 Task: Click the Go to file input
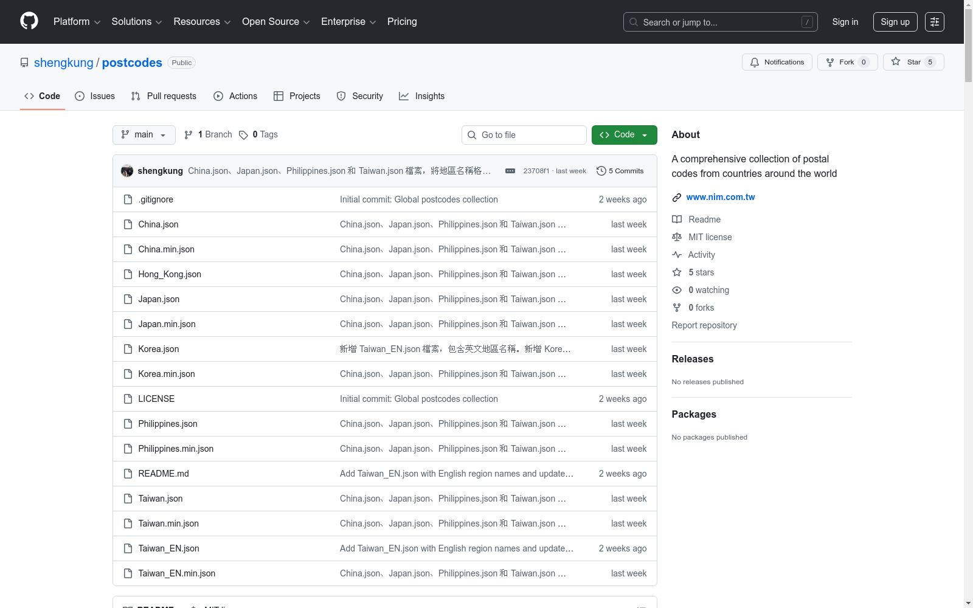pos(524,135)
